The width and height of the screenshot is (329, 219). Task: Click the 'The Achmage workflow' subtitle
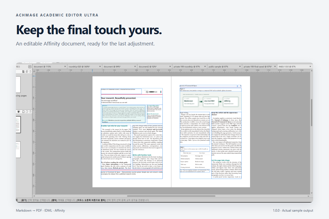(x=109, y=101)
